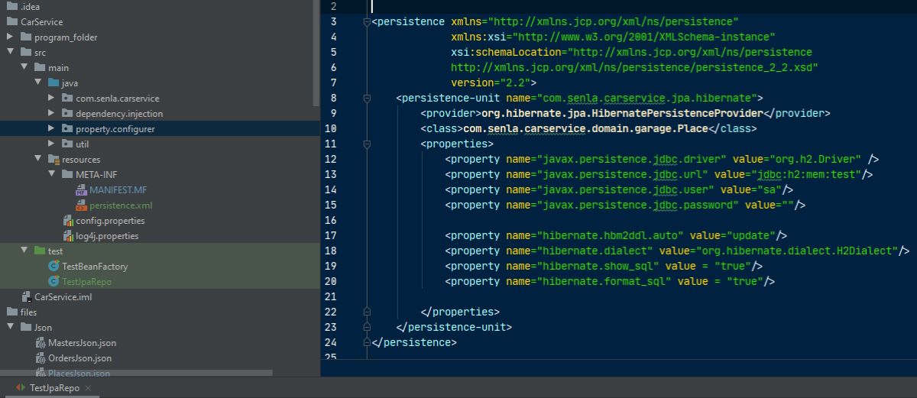The height and width of the screenshot is (398, 917).
Task: Collapse the META-INF folder arrow
Action: pos(51,174)
